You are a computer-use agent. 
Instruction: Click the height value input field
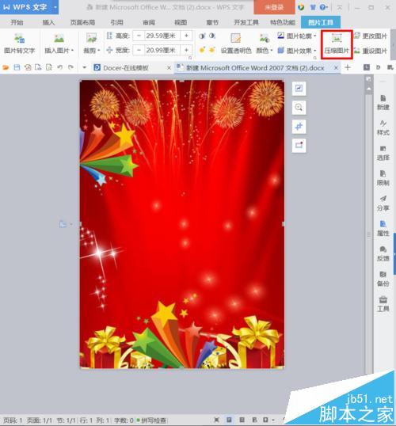[x=162, y=36]
